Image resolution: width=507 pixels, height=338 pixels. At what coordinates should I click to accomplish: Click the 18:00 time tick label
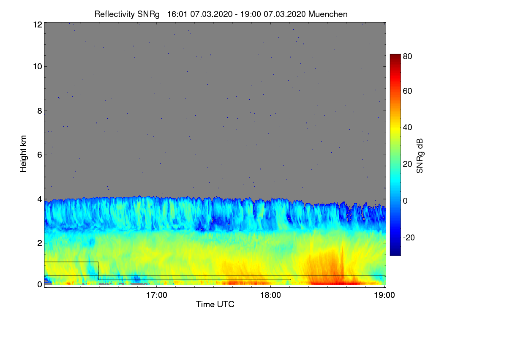(x=270, y=295)
